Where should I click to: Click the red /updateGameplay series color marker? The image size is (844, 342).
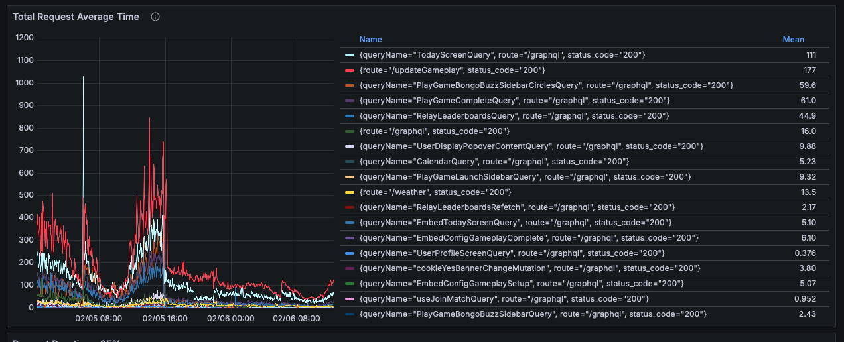click(x=350, y=70)
